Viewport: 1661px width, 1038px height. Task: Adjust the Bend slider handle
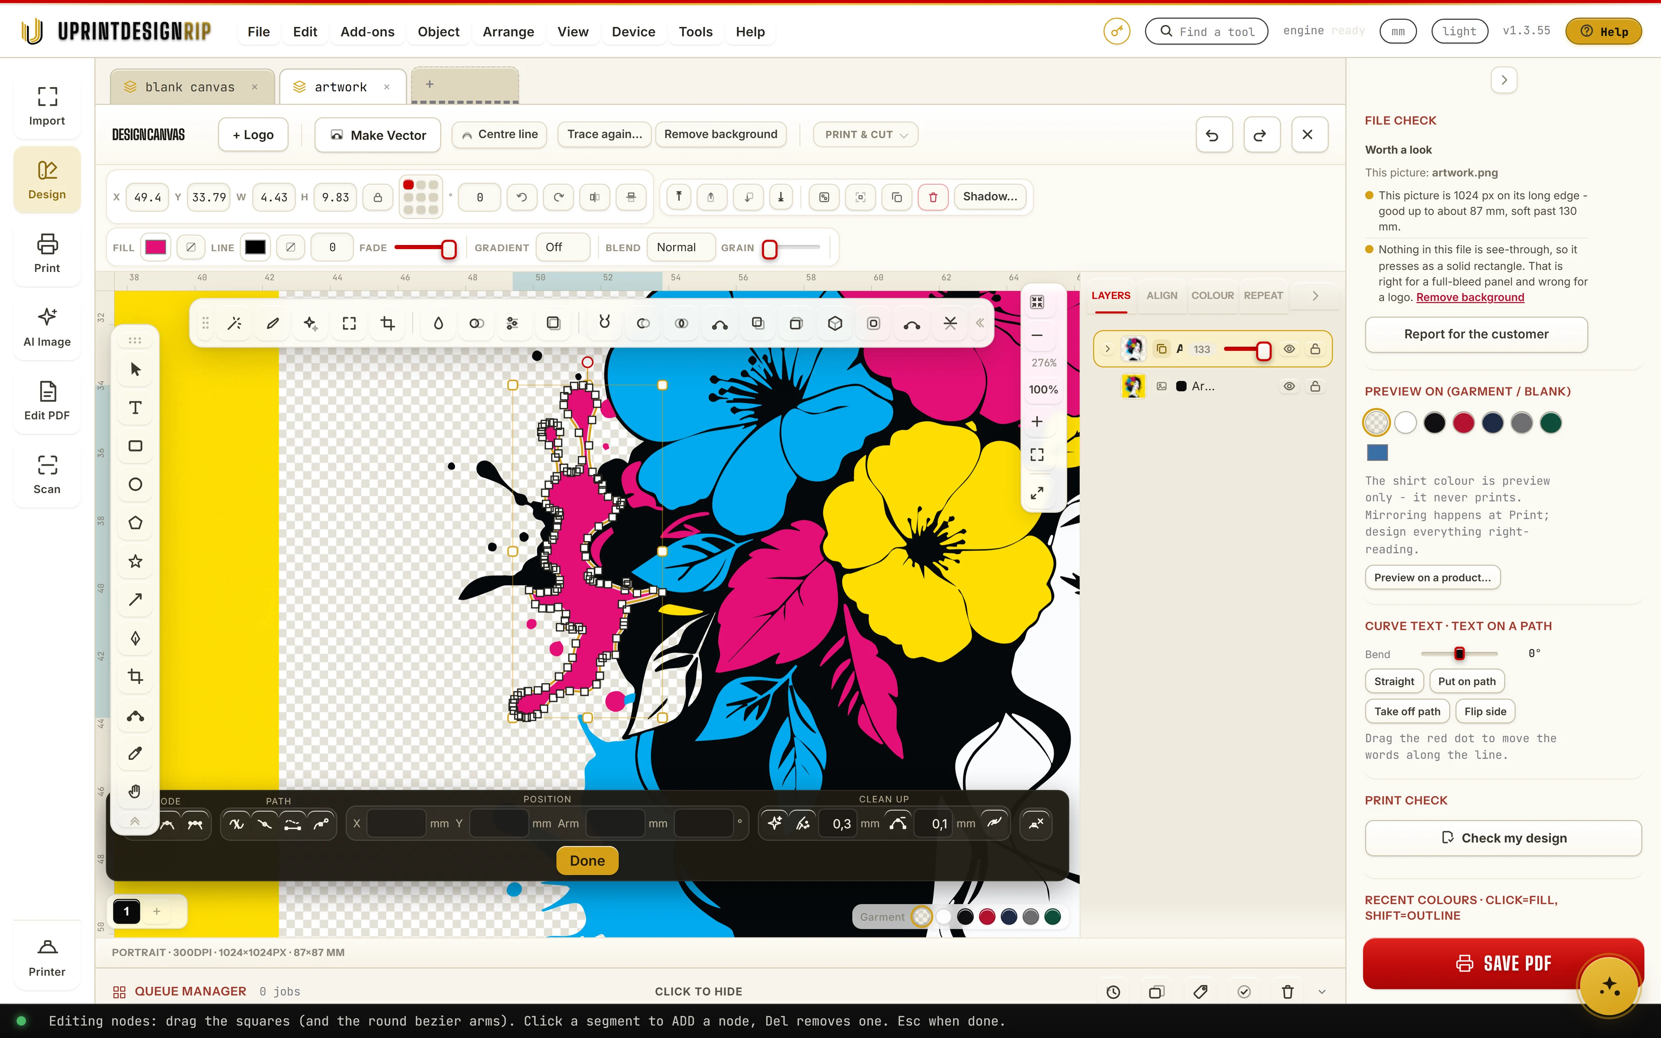[x=1459, y=654]
